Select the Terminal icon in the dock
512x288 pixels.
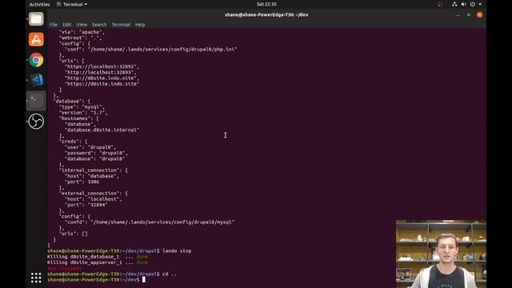[36, 101]
